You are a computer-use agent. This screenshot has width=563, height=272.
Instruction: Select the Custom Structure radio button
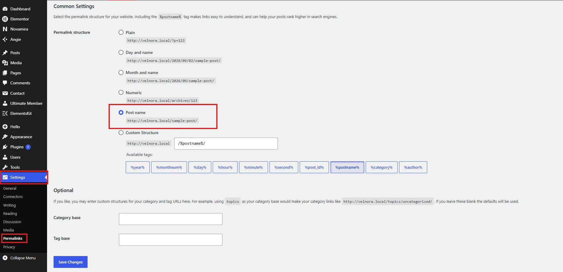pyautogui.click(x=121, y=133)
